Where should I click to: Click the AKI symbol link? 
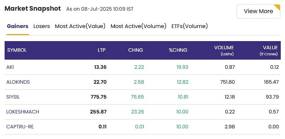[10, 67]
